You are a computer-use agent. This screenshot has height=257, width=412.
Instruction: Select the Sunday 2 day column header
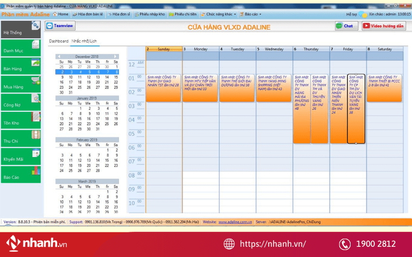[164, 49]
